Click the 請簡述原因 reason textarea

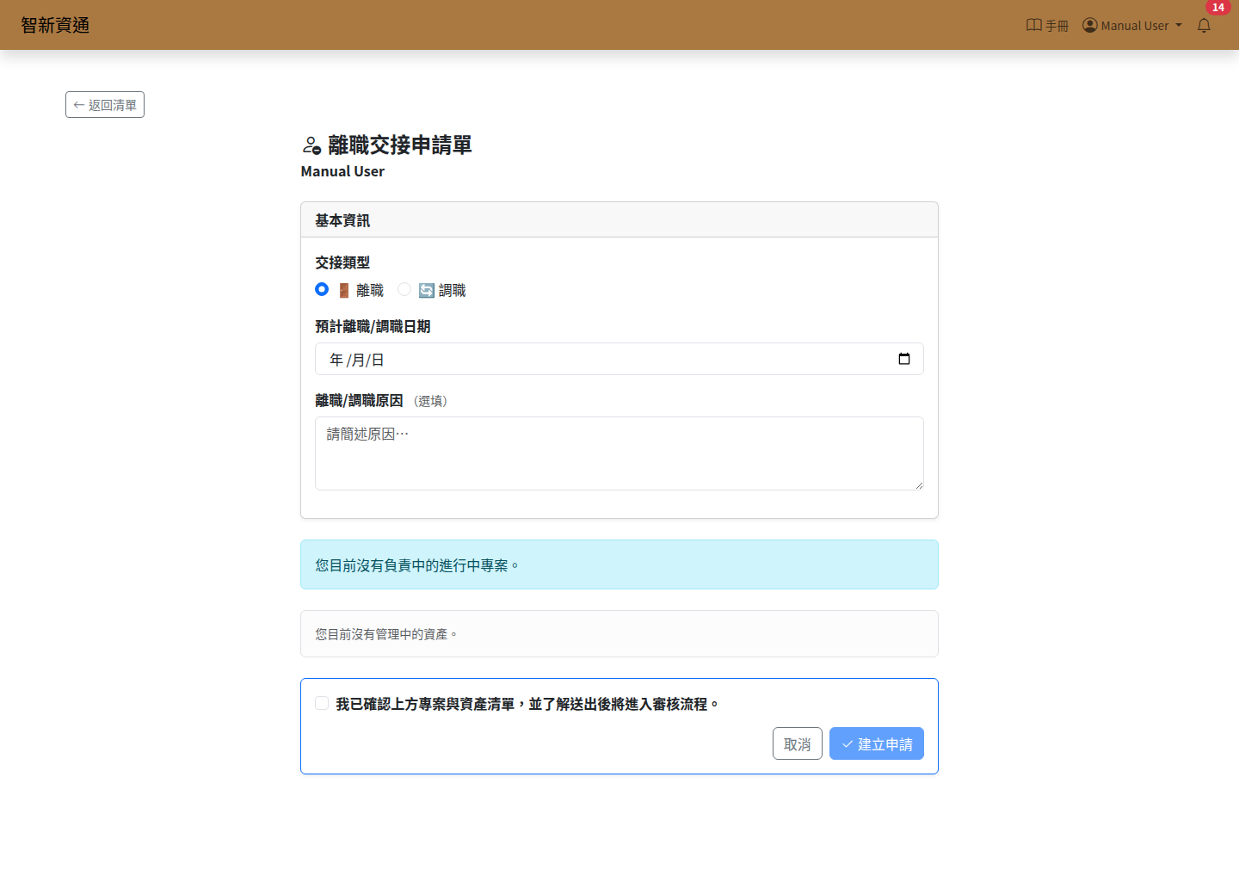click(x=619, y=453)
